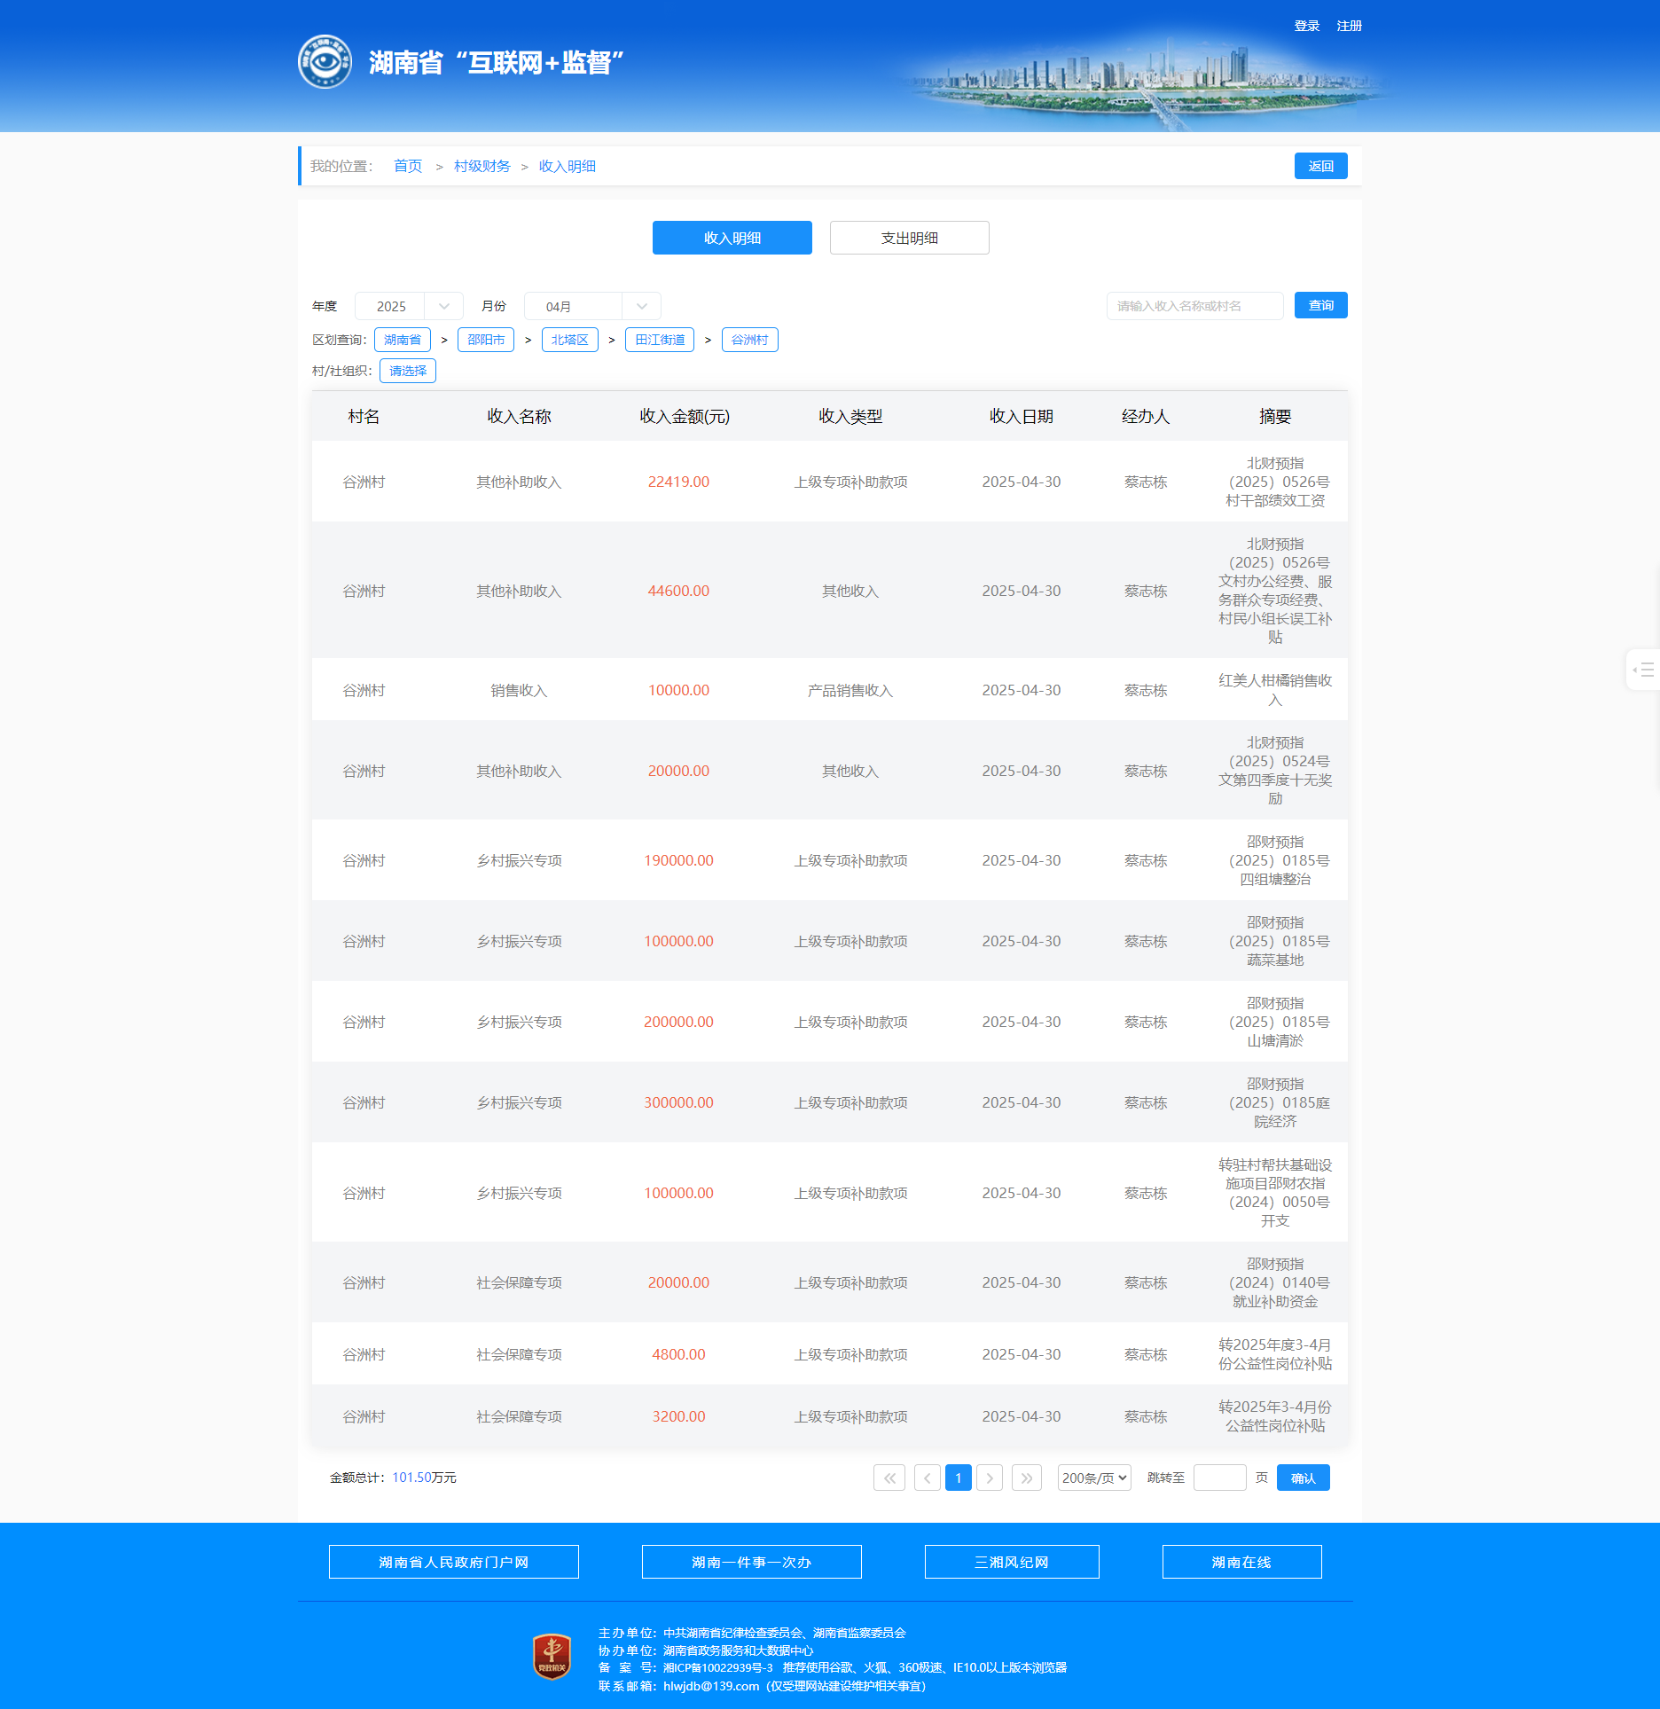Click the 收入明细 breadcrumb link
Screen dimensions: 1660x1709
pos(568,166)
